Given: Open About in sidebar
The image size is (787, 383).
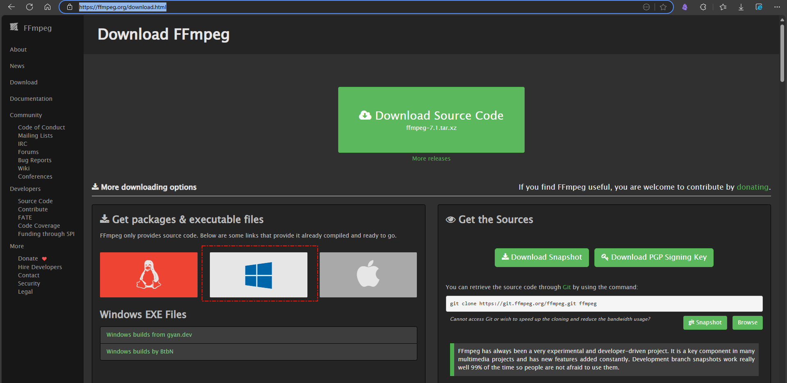Looking at the screenshot, I should click(x=18, y=50).
